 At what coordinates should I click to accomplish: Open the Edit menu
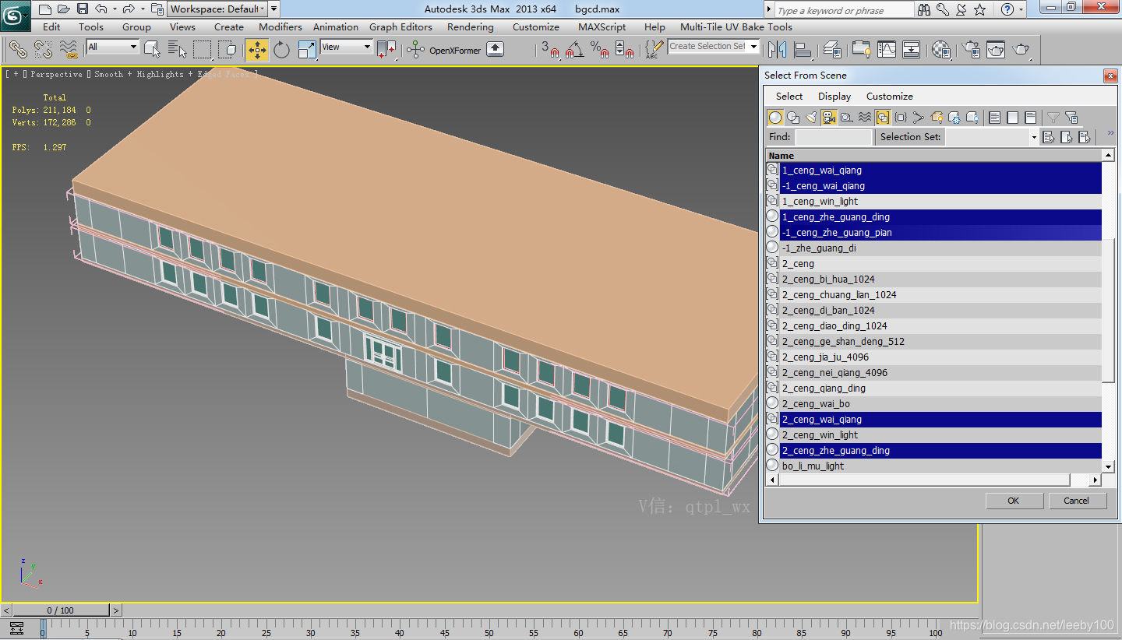pos(51,26)
